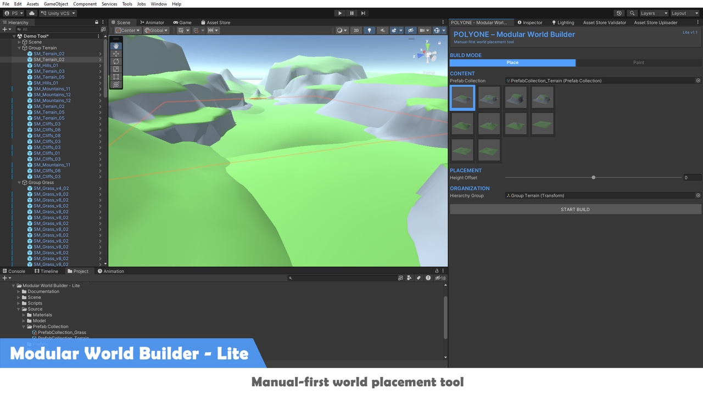This screenshot has width=703, height=395.
Task: Open the GameObject menu
Action: (56, 4)
